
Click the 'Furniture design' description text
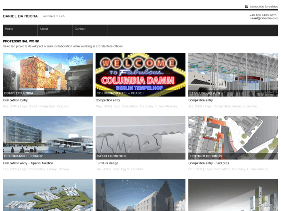tap(107, 163)
